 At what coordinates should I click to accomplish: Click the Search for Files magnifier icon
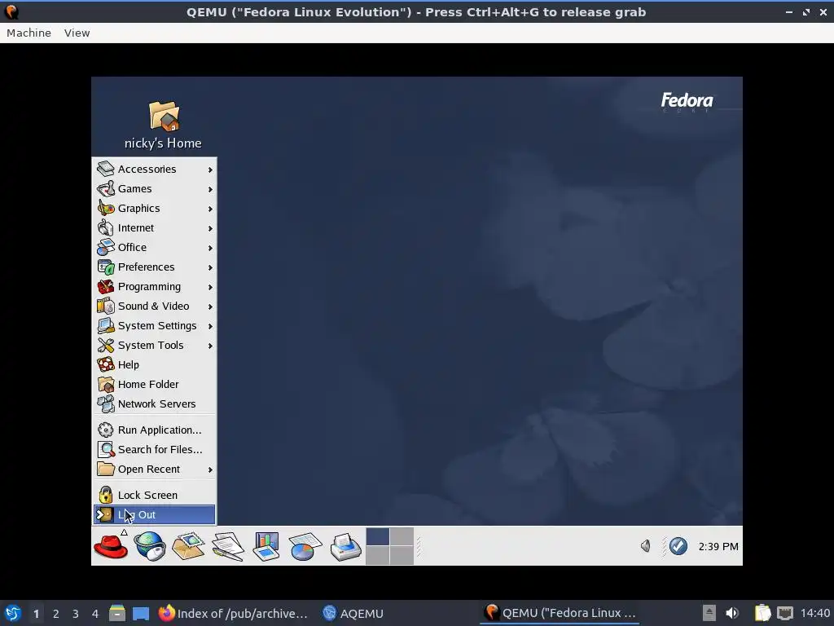click(x=105, y=450)
